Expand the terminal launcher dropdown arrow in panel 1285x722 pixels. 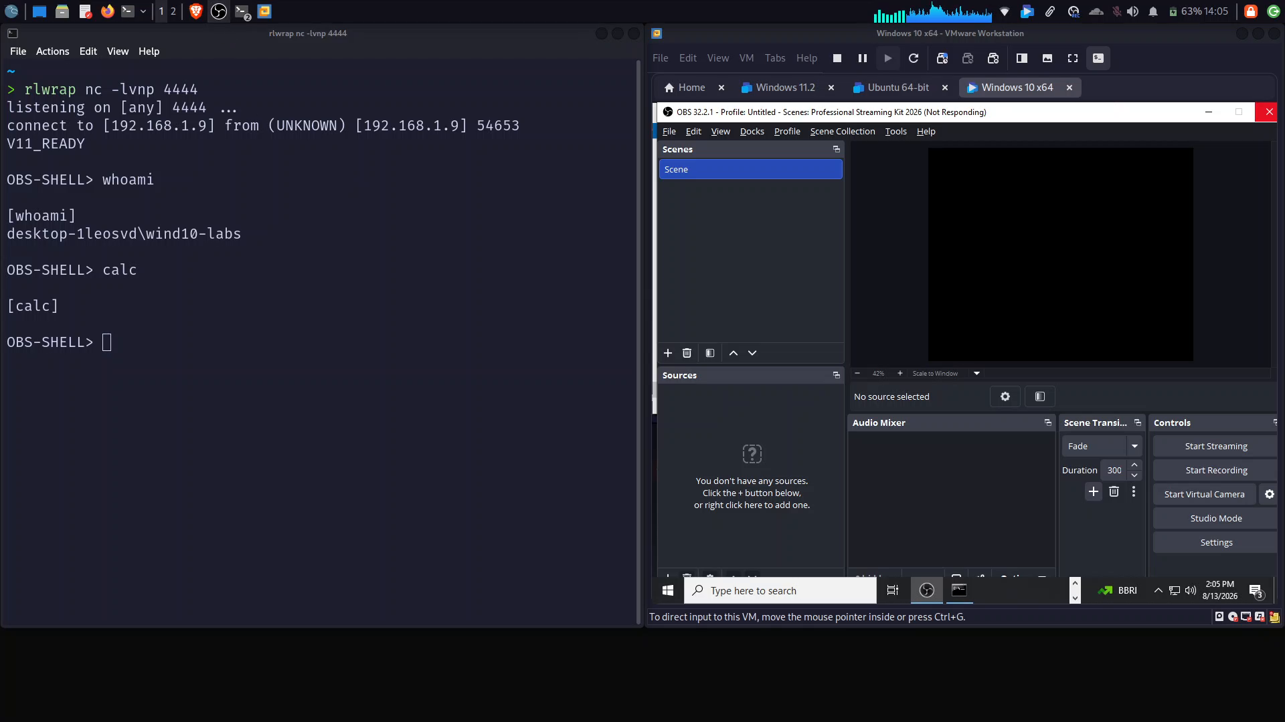[x=143, y=11]
